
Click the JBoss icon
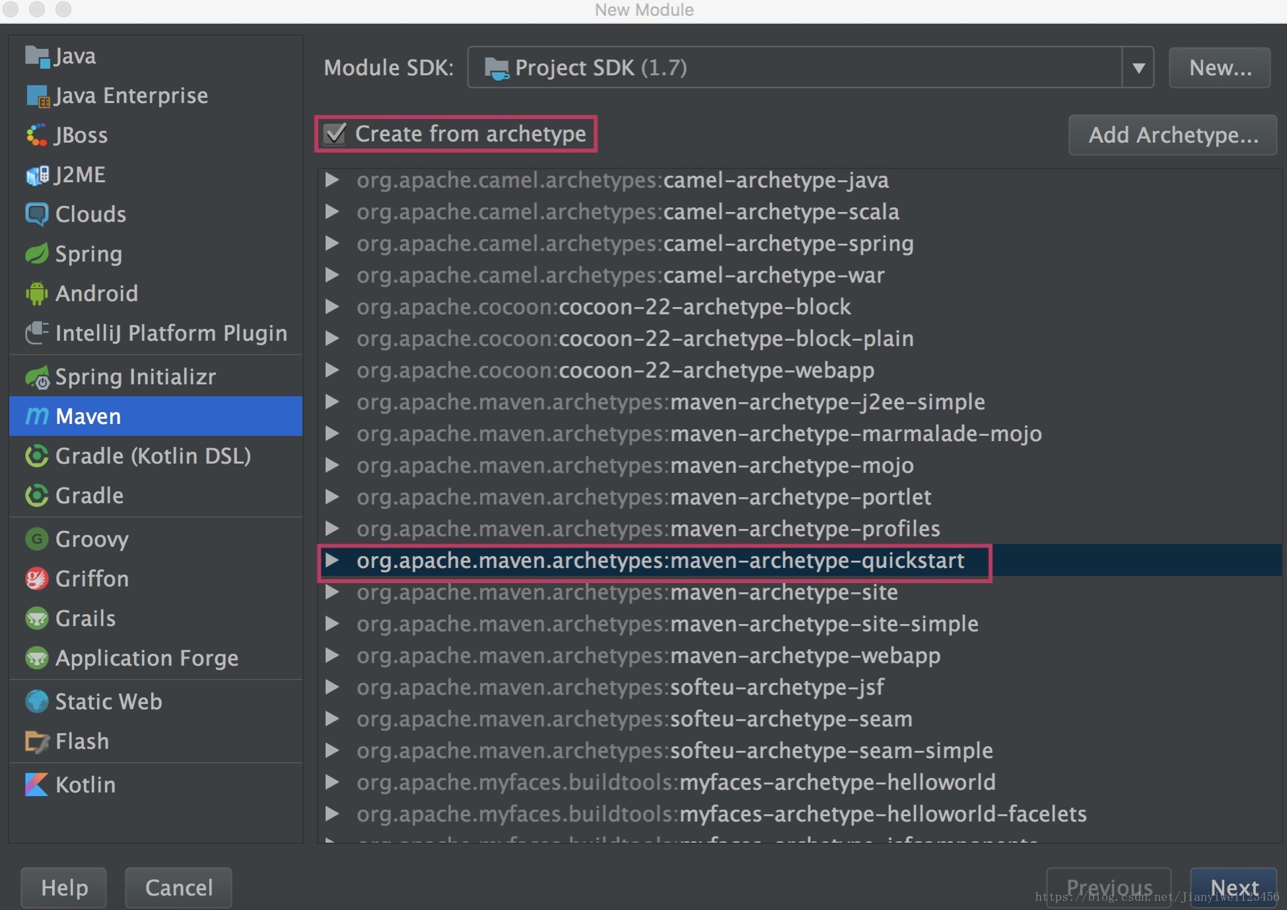point(37,135)
